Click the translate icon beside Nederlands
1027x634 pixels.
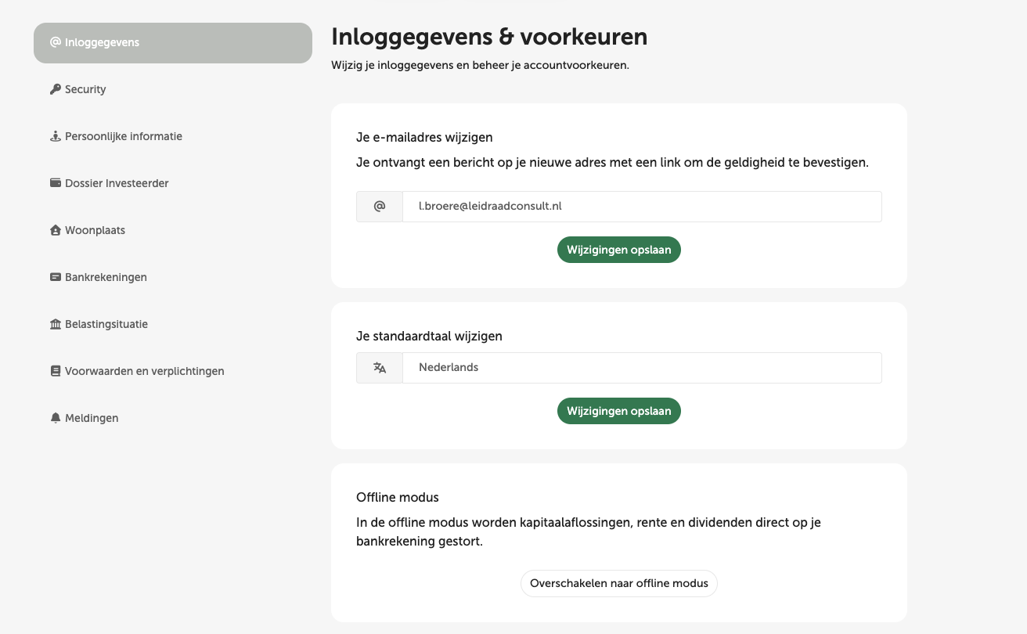point(380,368)
